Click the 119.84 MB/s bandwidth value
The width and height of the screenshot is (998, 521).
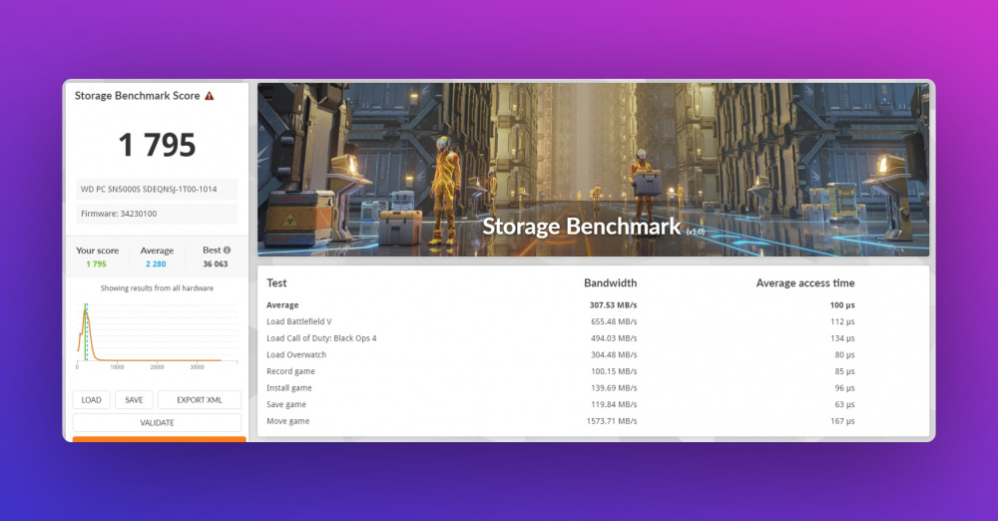point(614,404)
